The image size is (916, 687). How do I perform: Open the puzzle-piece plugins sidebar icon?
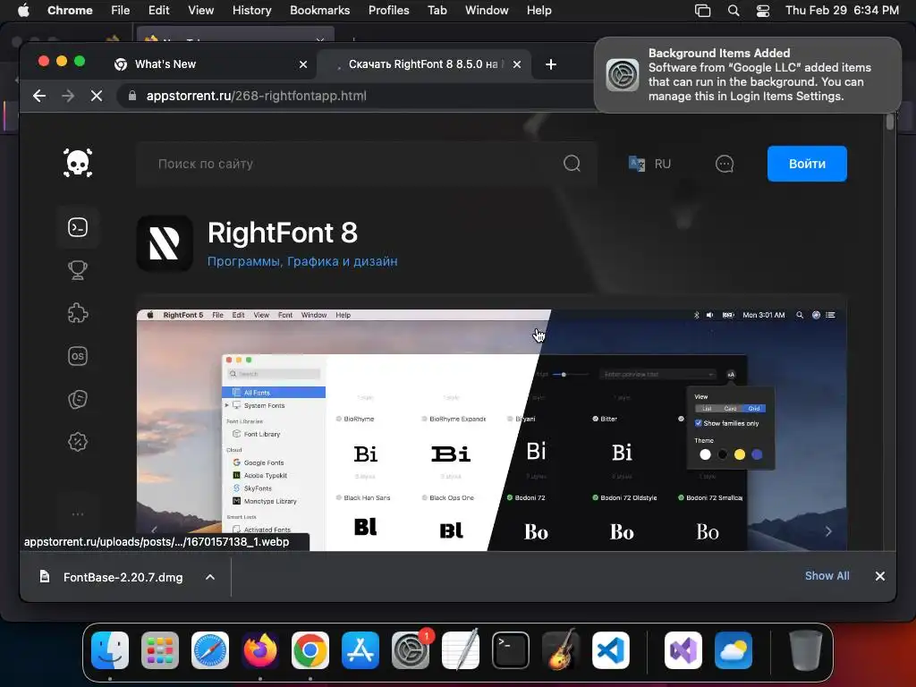pos(78,313)
